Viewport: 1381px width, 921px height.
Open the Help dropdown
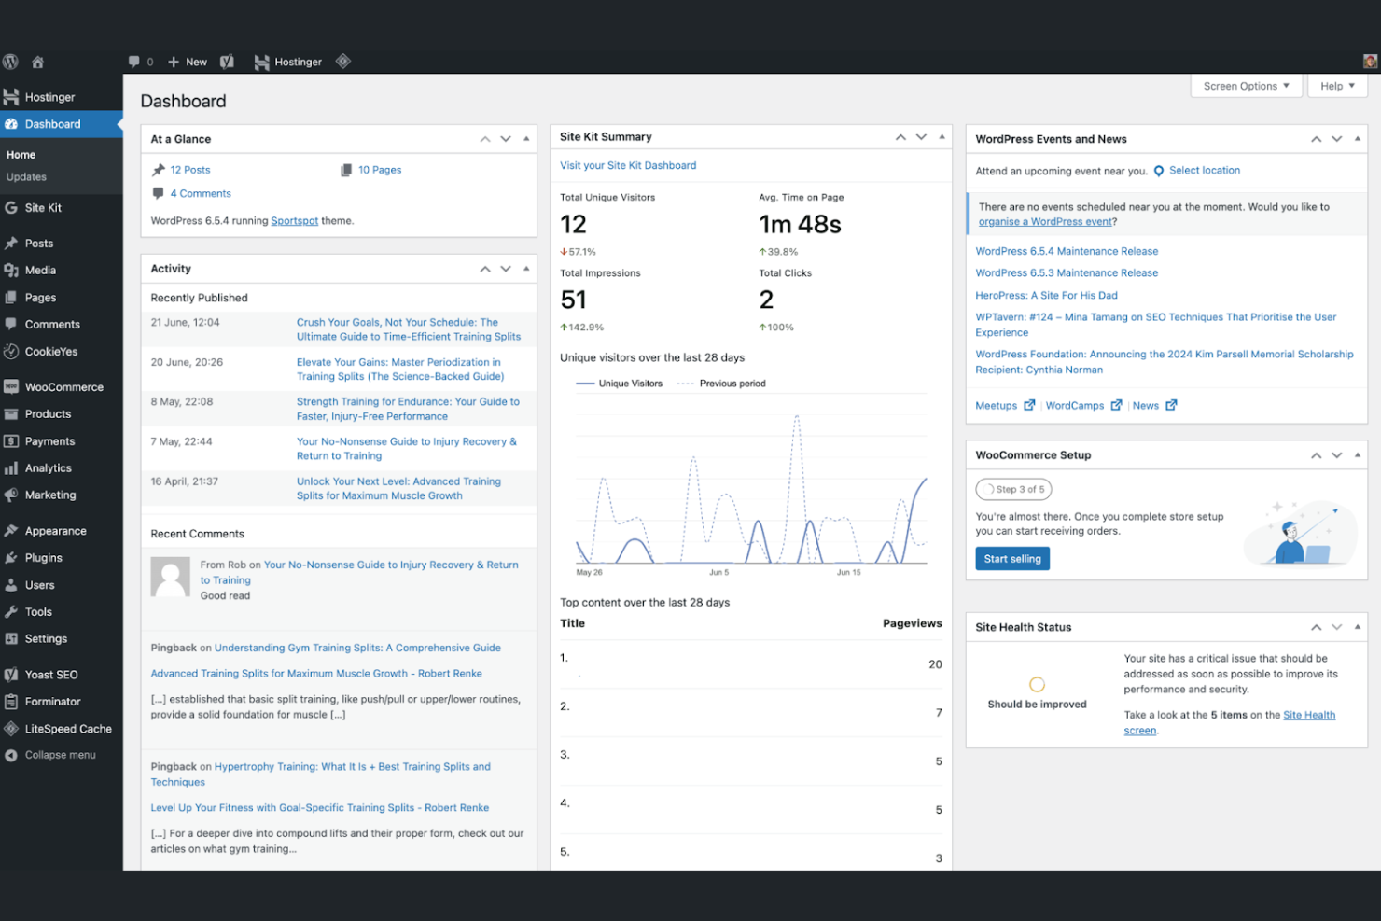pos(1337,86)
